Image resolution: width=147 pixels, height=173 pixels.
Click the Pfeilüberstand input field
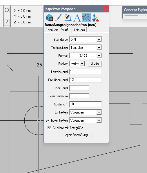[x=86, y=80]
